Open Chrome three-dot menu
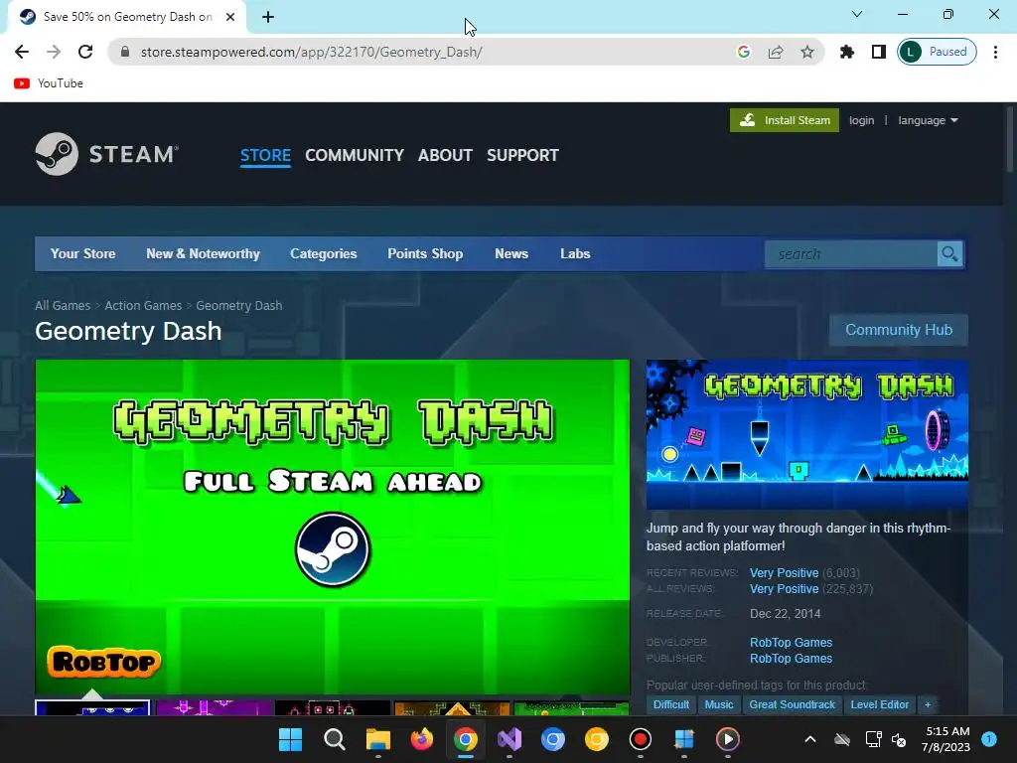1017x763 pixels. (995, 52)
